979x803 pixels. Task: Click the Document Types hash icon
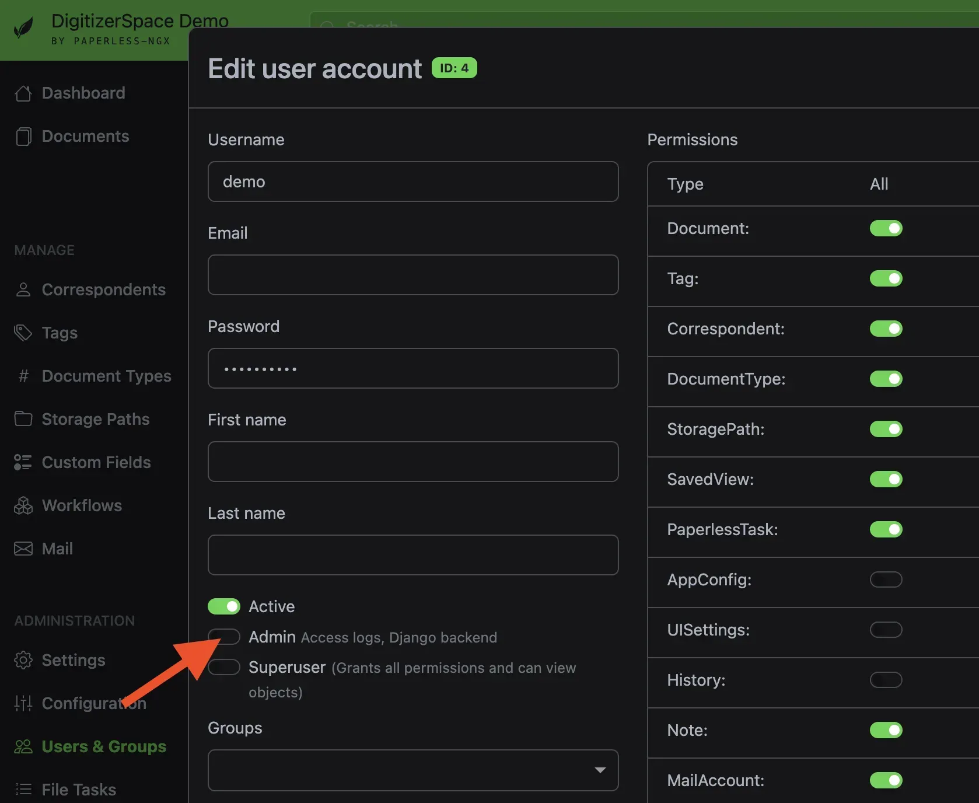tap(23, 376)
